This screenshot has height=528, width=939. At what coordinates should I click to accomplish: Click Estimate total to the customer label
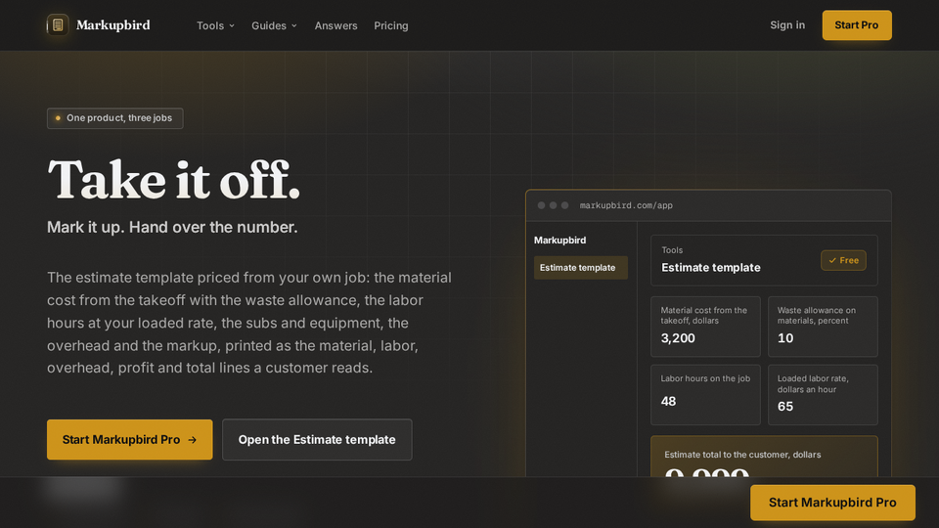[742, 455]
